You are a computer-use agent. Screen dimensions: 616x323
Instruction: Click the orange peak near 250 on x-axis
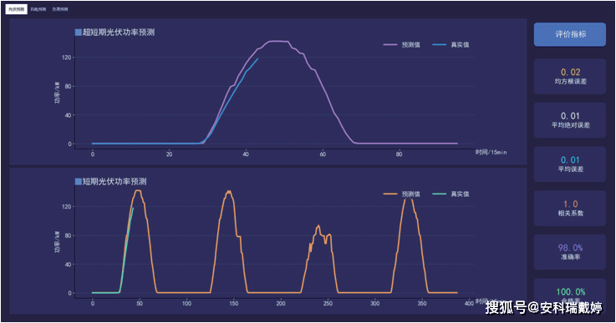(318, 226)
